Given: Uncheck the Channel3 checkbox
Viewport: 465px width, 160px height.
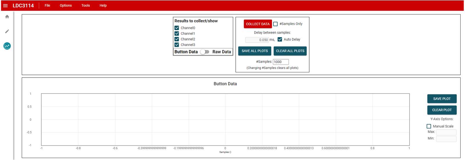Looking at the screenshot, I should 177,45.
